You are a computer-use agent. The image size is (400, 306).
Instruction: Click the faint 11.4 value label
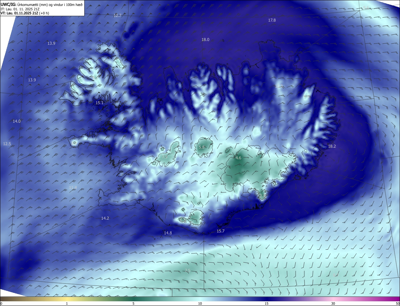click(73, 187)
